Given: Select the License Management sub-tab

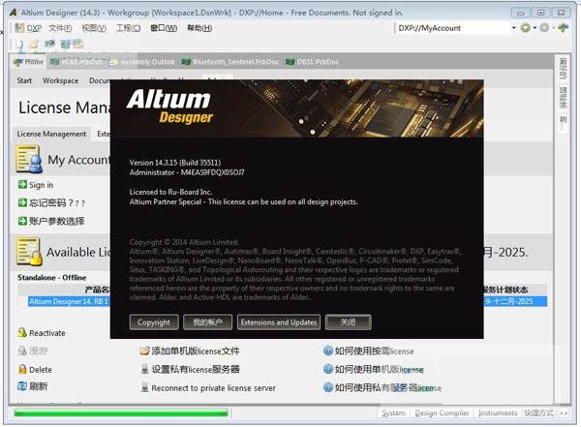Looking at the screenshot, I should 51,134.
